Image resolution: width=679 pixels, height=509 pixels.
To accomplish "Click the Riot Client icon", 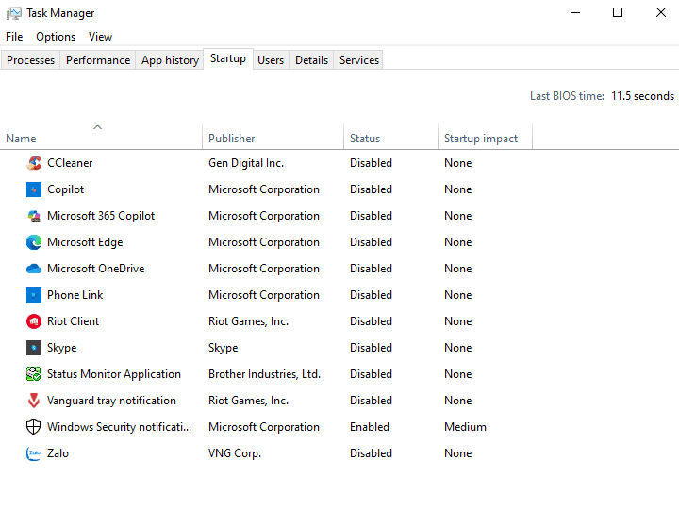I will point(34,321).
